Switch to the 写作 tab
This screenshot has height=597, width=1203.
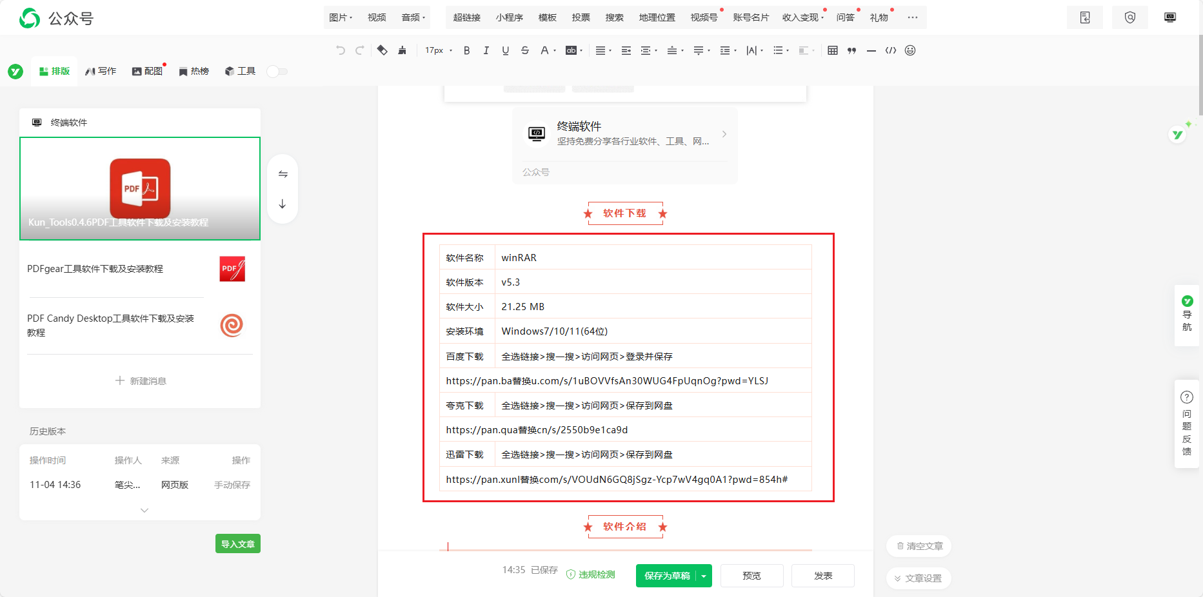[101, 72]
